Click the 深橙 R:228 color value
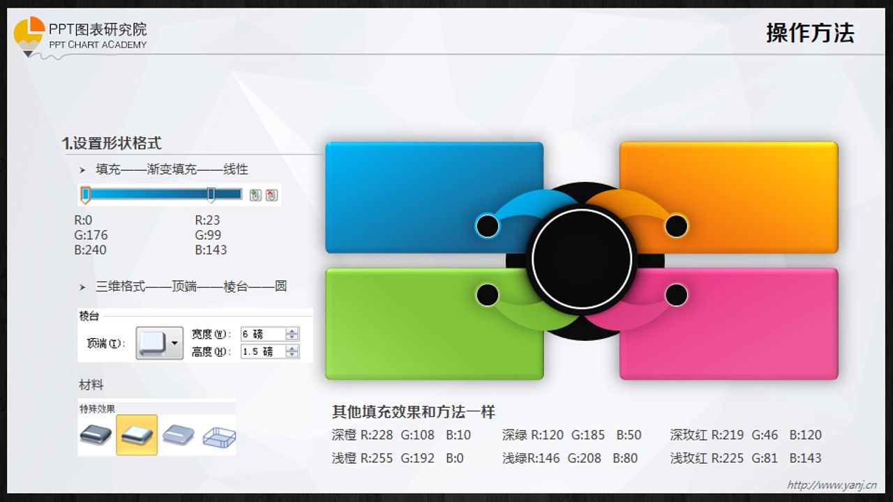Image resolution: width=893 pixels, height=502 pixels. 363,435
